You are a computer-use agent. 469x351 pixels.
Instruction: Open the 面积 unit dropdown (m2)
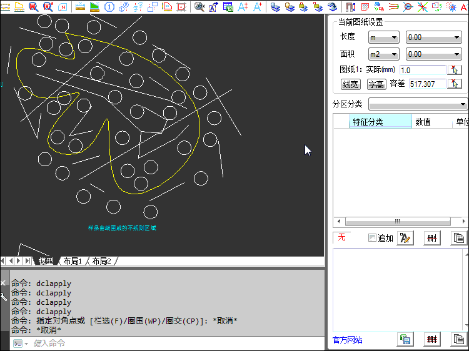tap(383, 54)
